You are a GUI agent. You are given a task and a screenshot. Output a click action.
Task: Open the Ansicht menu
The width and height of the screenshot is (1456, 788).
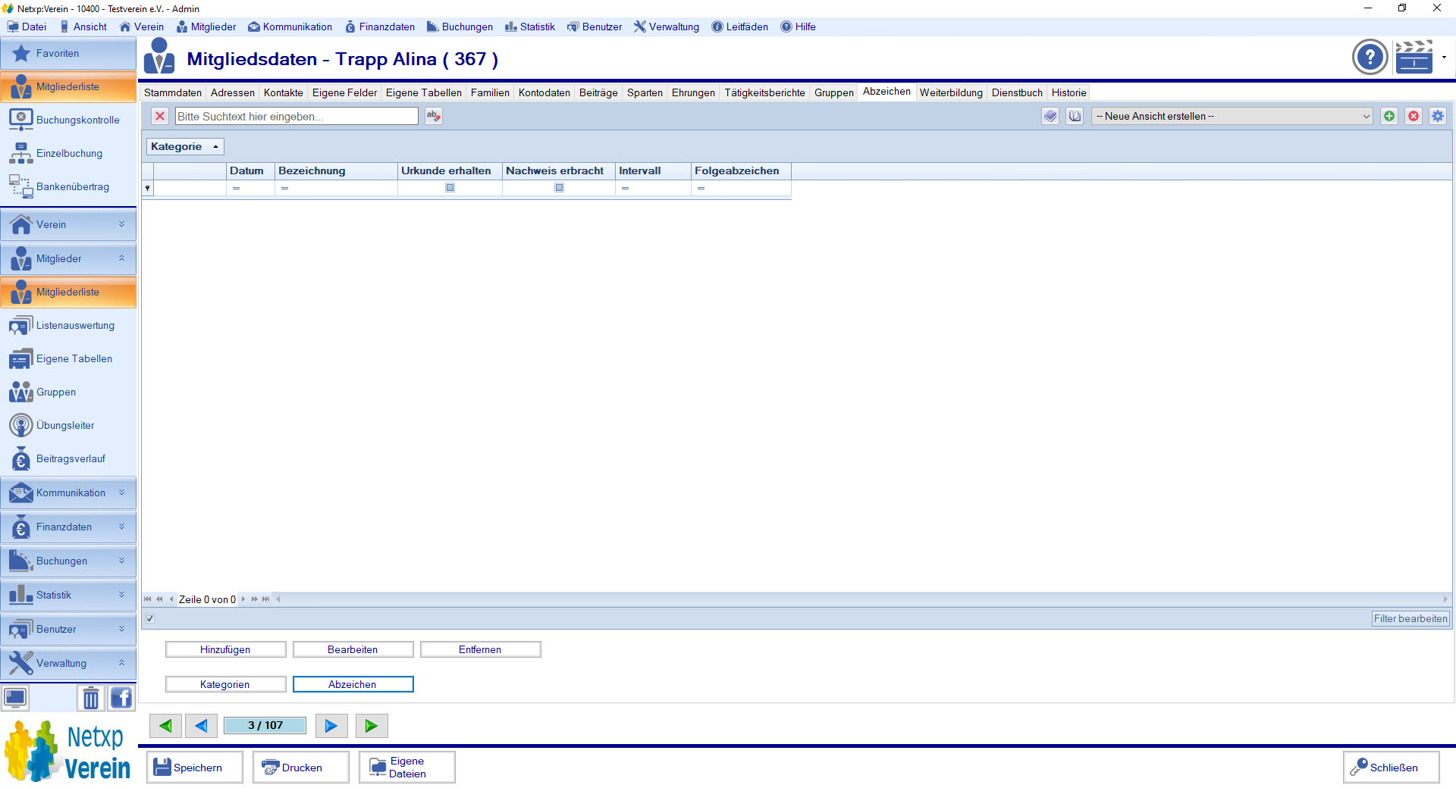point(83,27)
